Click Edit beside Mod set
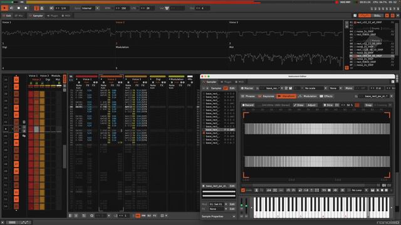 (x=232, y=204)
